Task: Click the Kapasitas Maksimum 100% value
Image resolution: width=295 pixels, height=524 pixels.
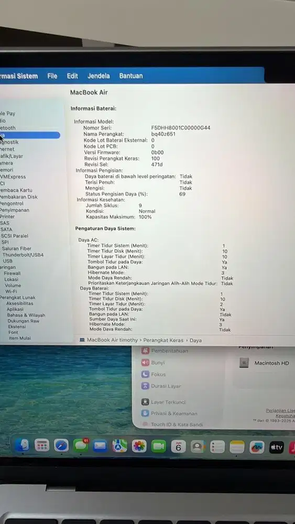Action: [x=145, y=217]
